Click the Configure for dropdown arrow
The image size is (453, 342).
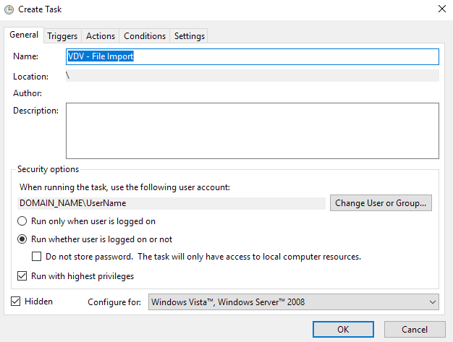pos(432,302)
